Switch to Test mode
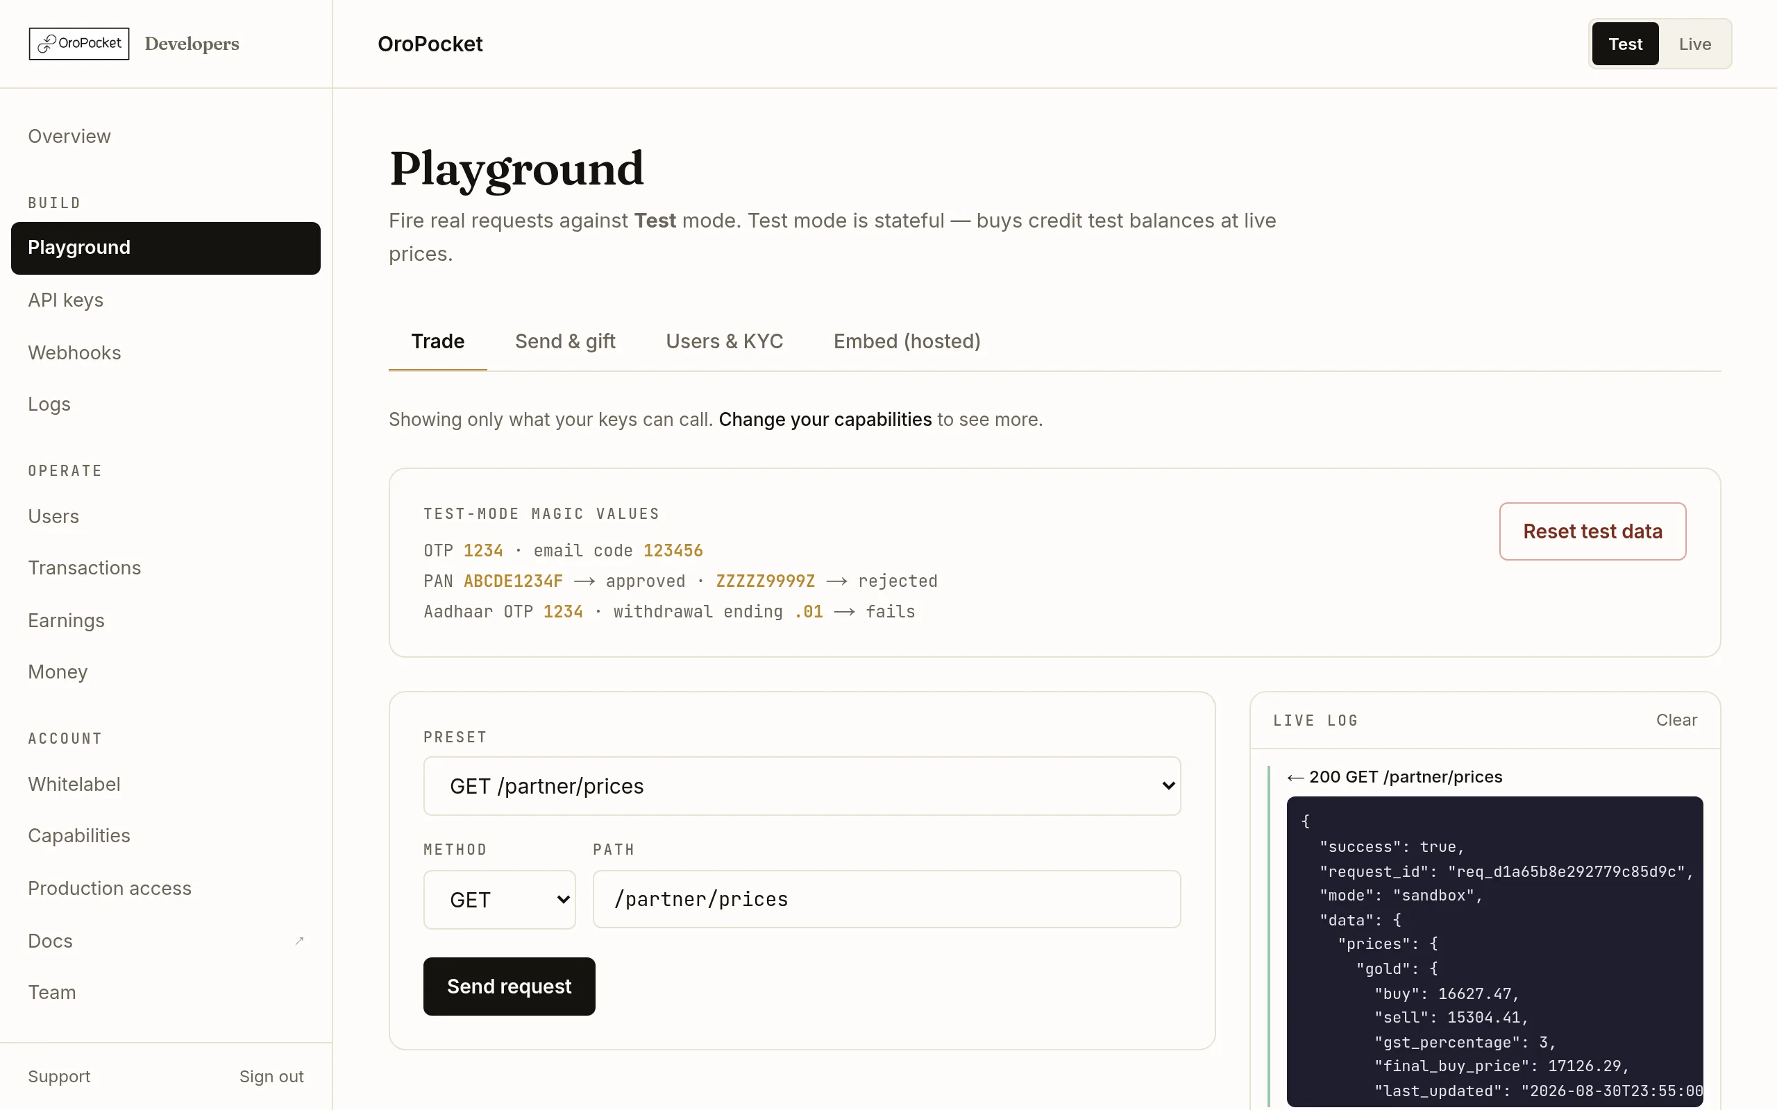The height and width of the screenshot is (1110, 1777). click(1625, 44)
